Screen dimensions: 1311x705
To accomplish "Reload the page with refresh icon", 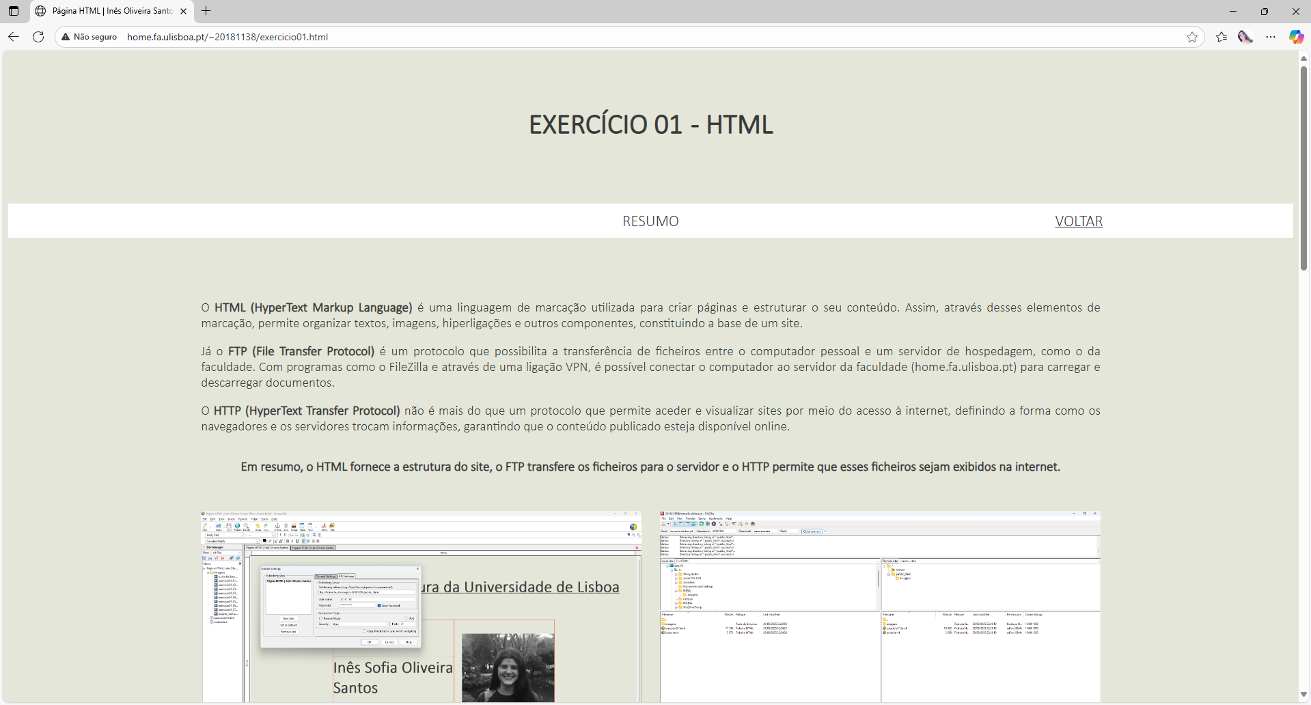I will pos(38,37).
